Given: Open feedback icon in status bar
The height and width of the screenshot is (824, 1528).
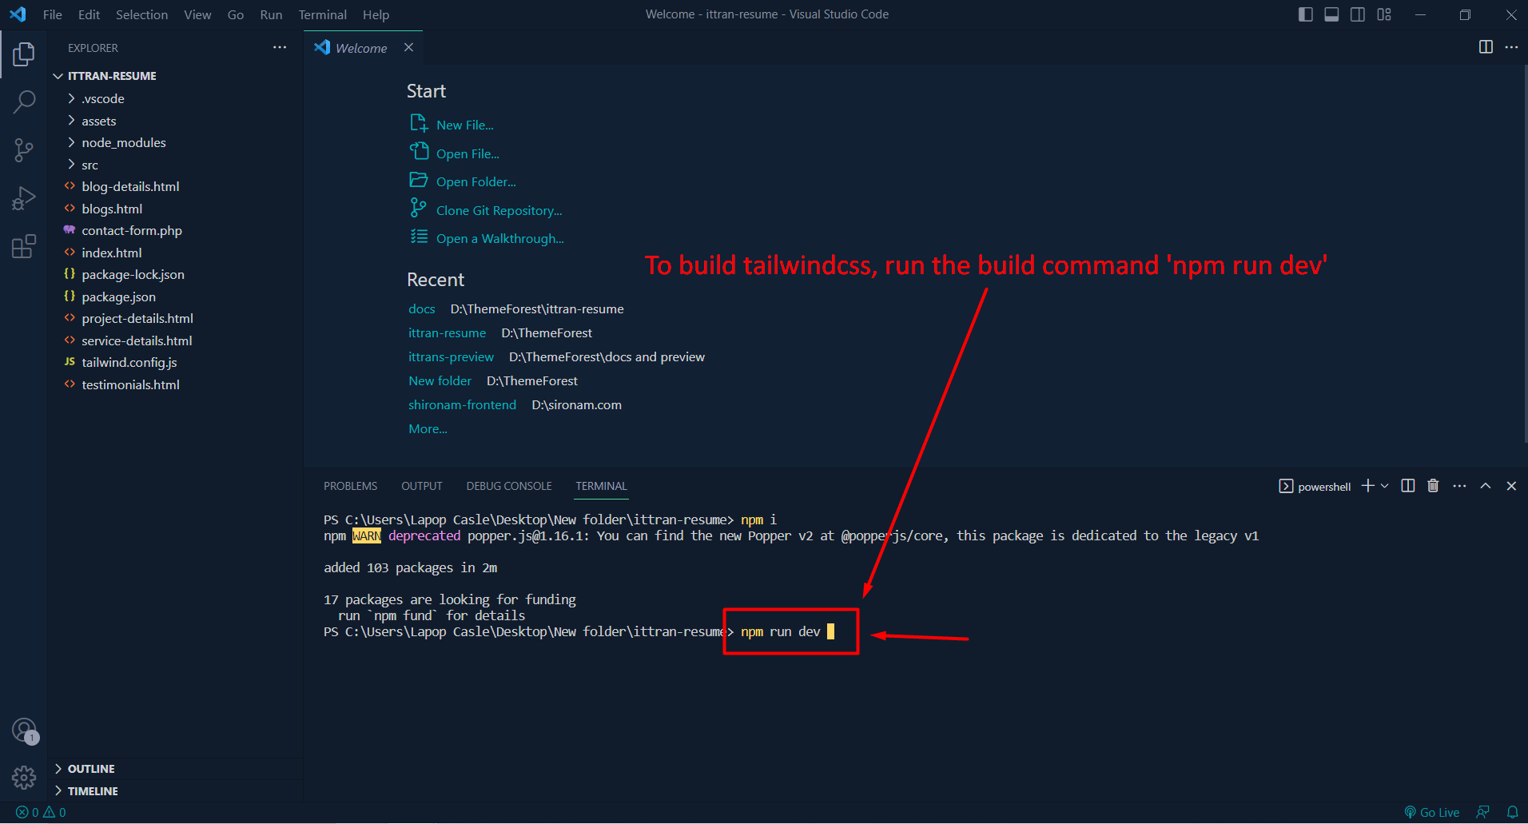Looking at the screenshot, I should pyautogui.click(x=1483, y=812).
